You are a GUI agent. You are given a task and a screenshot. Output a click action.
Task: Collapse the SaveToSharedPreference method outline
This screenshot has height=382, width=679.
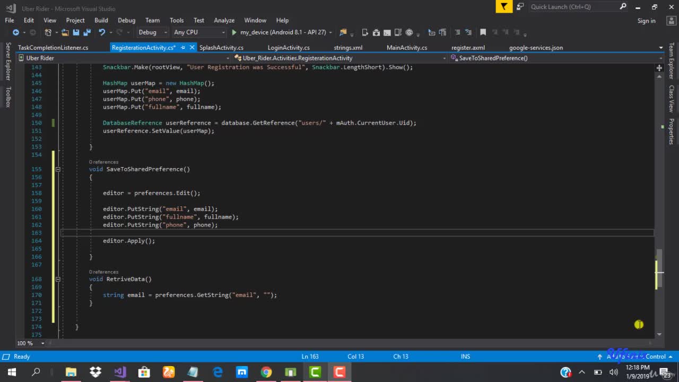(58, 169)
